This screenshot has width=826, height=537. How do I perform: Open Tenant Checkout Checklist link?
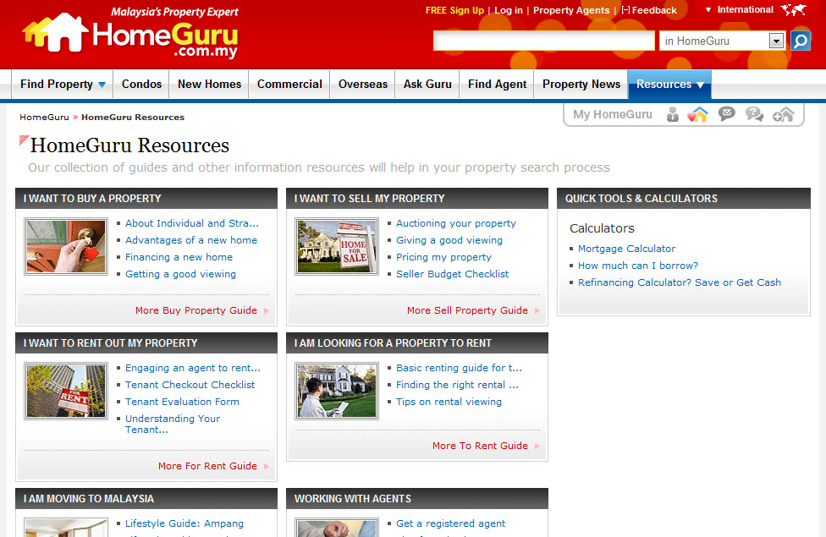tap(190, 385)
